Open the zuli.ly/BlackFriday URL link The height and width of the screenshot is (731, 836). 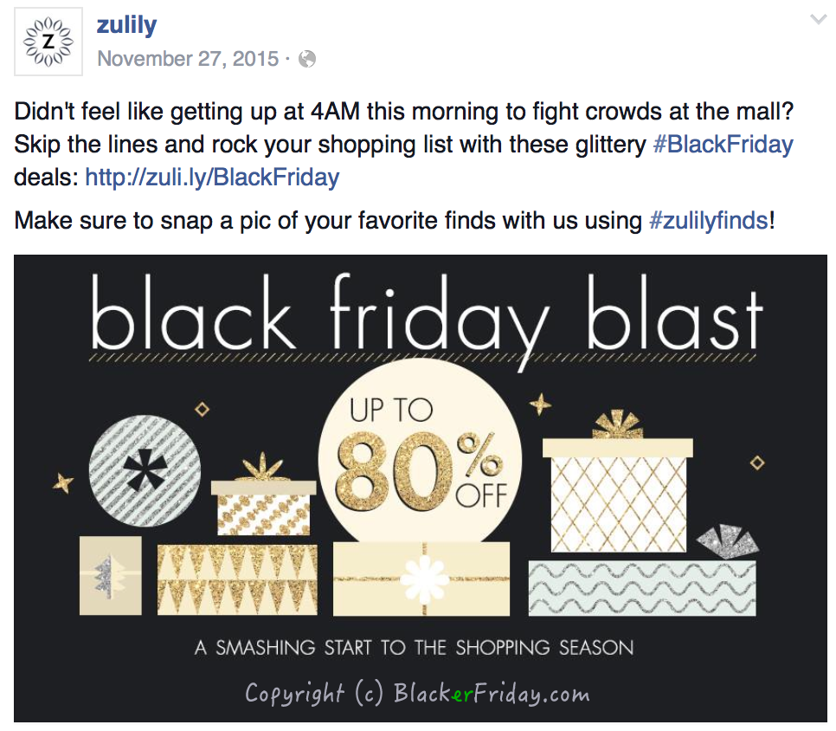212,178
